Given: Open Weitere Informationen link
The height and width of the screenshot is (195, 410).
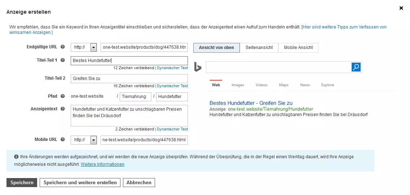Looking at the screenshot, I should click(102, 164).
